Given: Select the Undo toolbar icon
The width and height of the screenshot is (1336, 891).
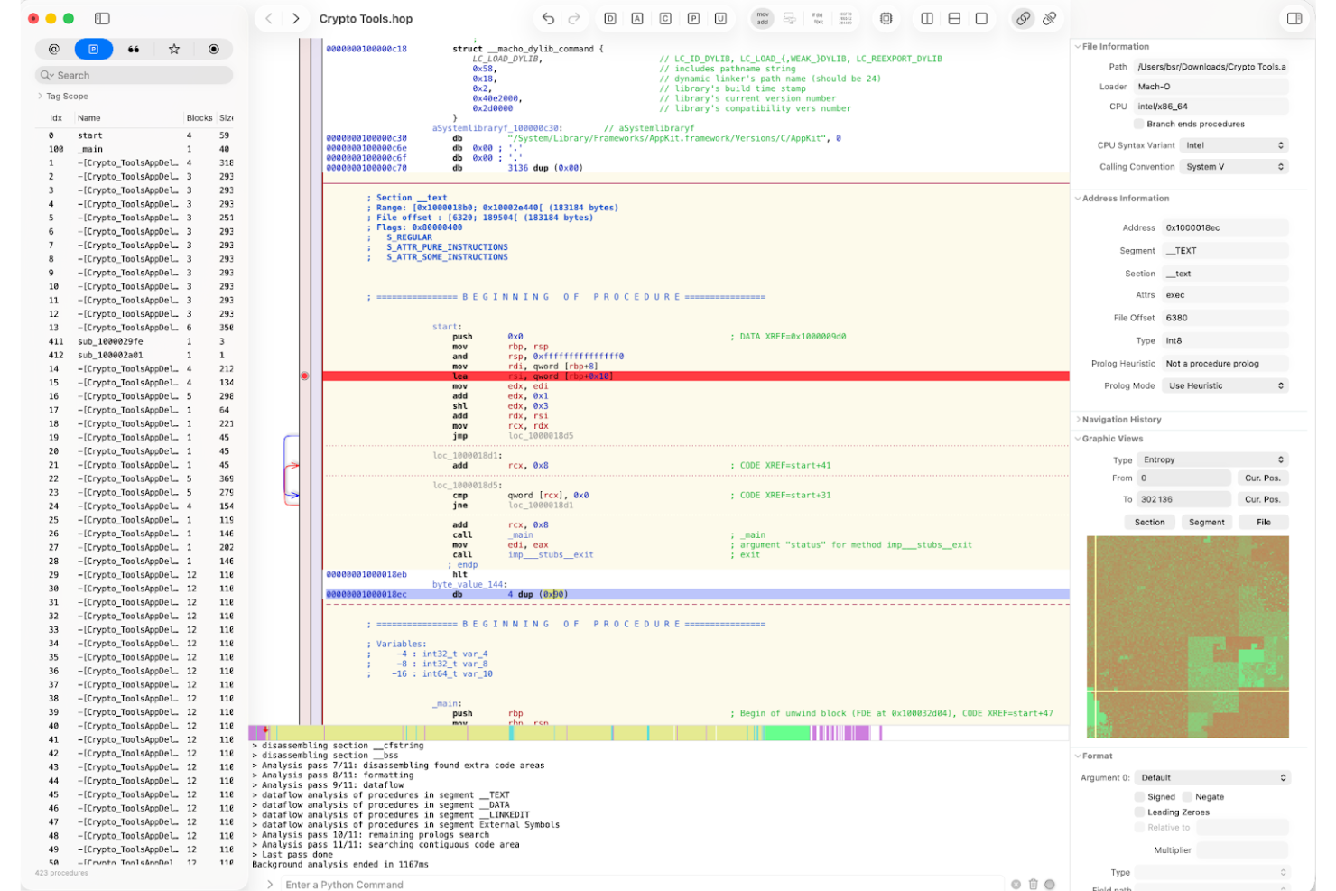Looking at the screenshot, I should pyautogui.click(x=548, y=18).
